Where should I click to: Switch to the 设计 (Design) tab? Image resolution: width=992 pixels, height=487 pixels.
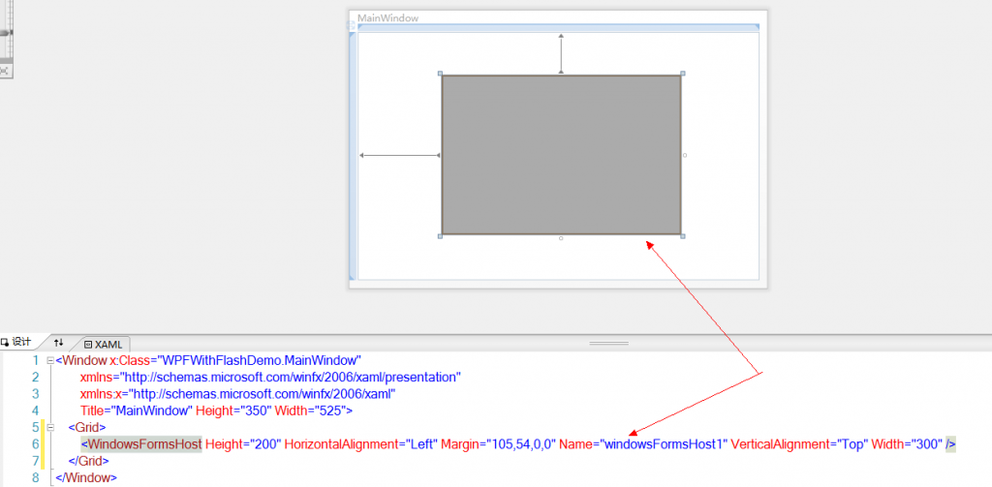point(16,342)
